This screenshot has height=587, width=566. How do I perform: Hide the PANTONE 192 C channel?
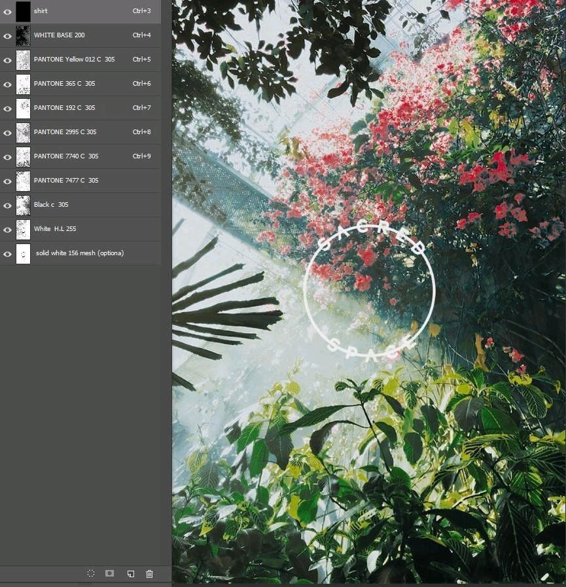[7, 109]
